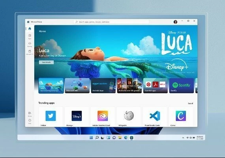Click the Windows Start button on taskbar

tap(91, 137)
